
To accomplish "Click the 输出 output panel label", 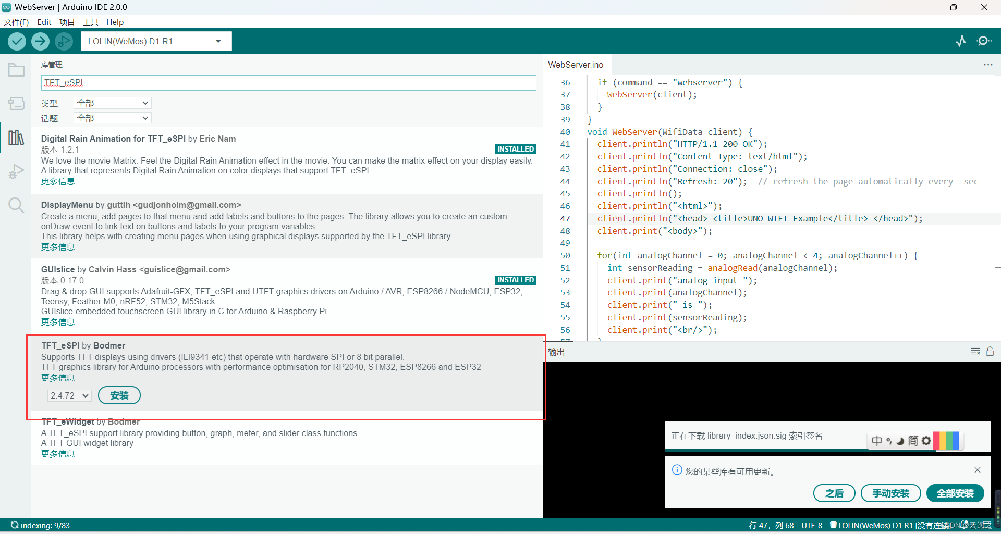I will [x=556, y=352].
